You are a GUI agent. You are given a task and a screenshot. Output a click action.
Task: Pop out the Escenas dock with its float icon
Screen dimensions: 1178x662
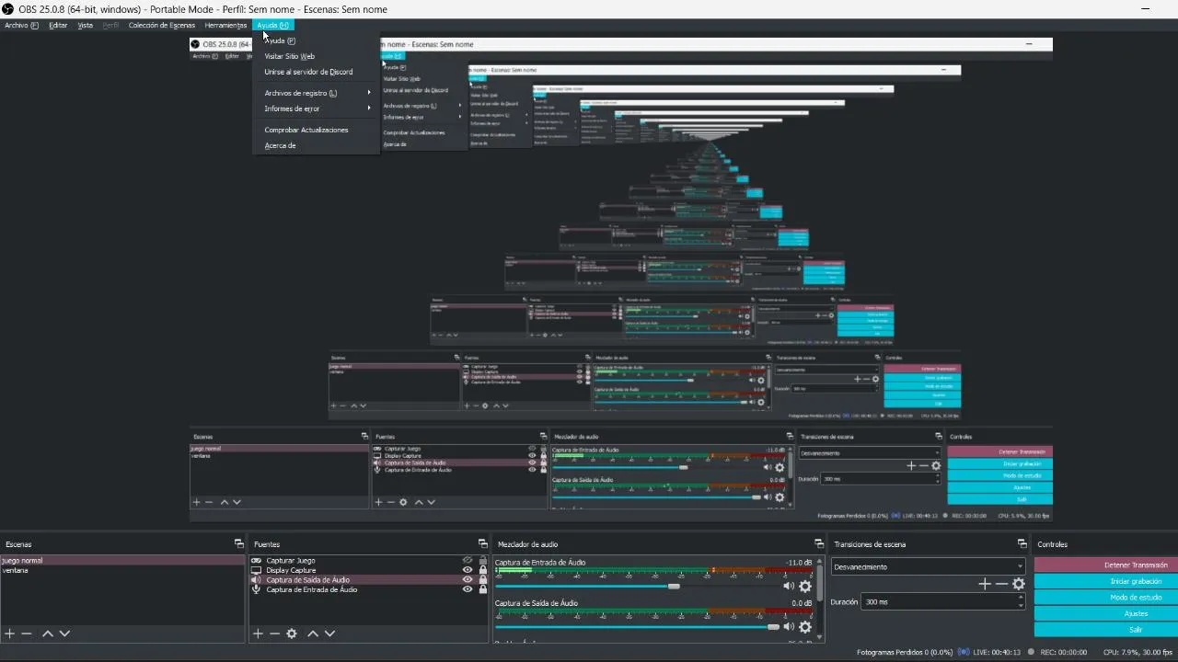(x=238, y=544)
